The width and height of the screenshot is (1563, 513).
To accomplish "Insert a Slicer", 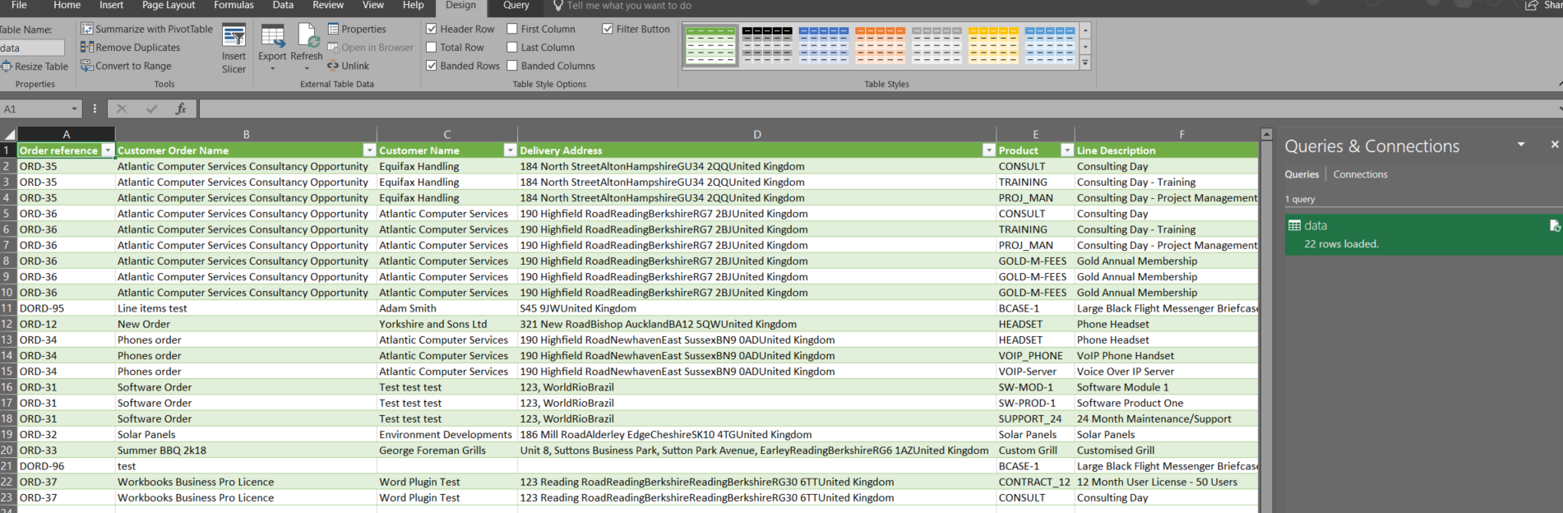I will [x=234, y=49].
